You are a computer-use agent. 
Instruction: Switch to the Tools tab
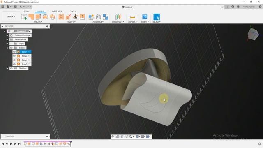pos(73,12)
